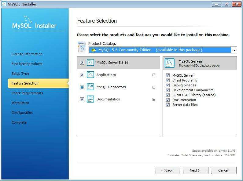Toggle the Documentation product checkbox in left list

pos(82,99)
